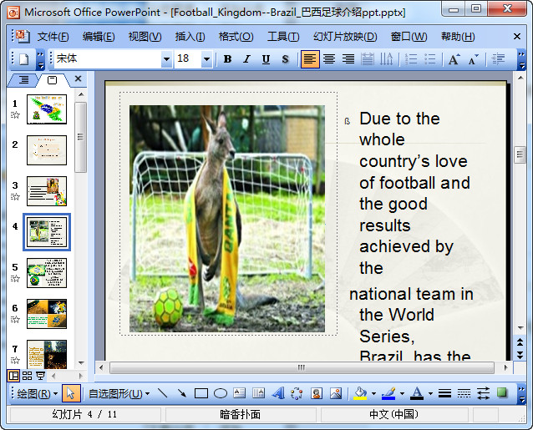
Task: Open fill color dropdown arrow
Action: (x=373, y=394)
